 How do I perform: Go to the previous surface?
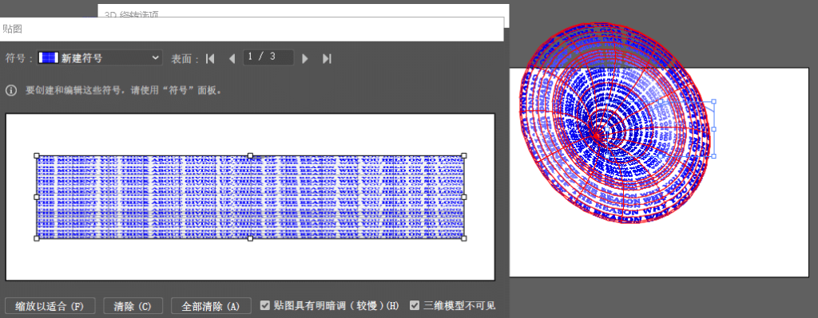pos(232,59)
